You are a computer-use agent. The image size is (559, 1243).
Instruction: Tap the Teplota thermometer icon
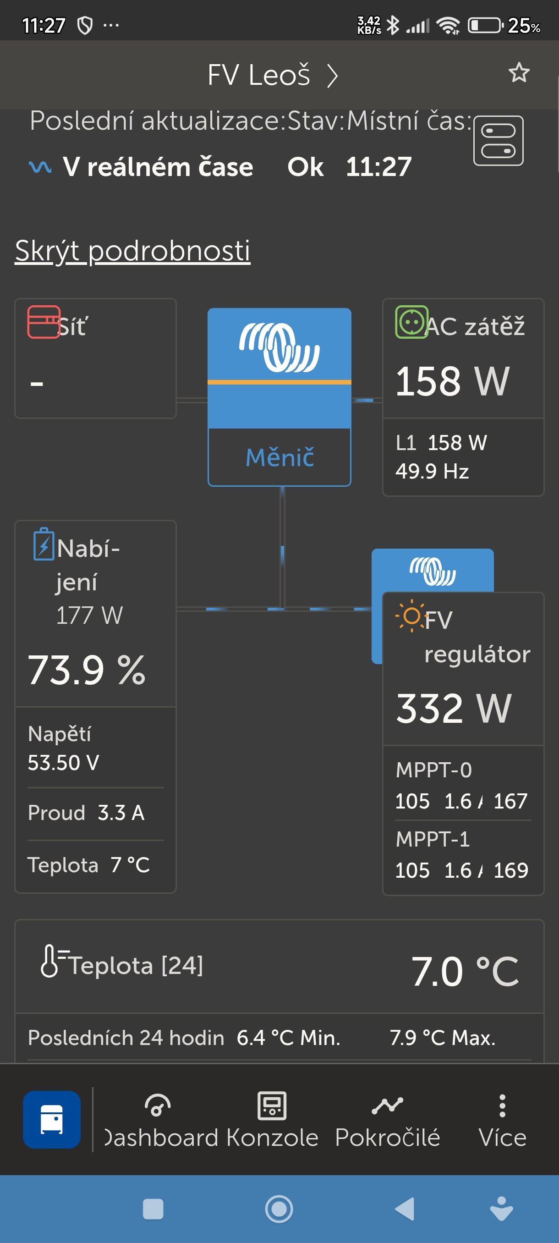(49, 960)
